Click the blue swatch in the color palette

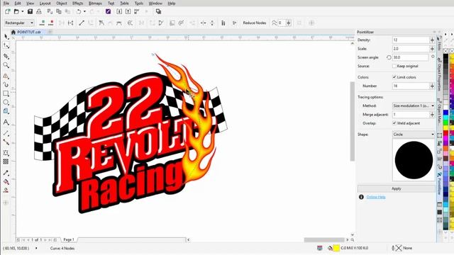pyautogui.click(x=446, y=113)
